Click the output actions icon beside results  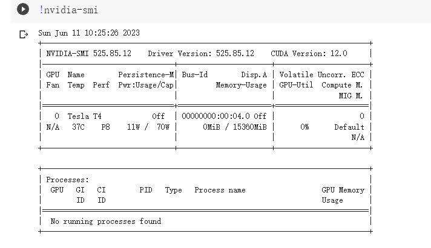(24, 34)
